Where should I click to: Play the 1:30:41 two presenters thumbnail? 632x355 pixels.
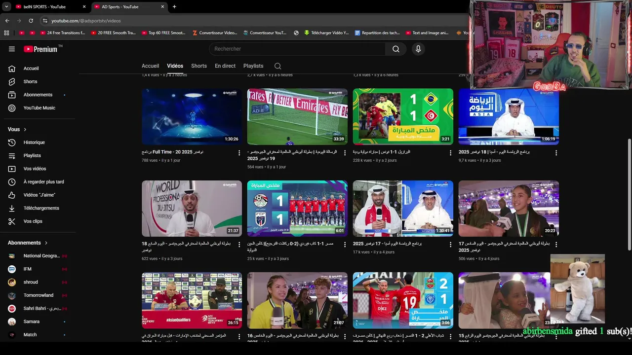pyautogui.click(x=403, y=209)
